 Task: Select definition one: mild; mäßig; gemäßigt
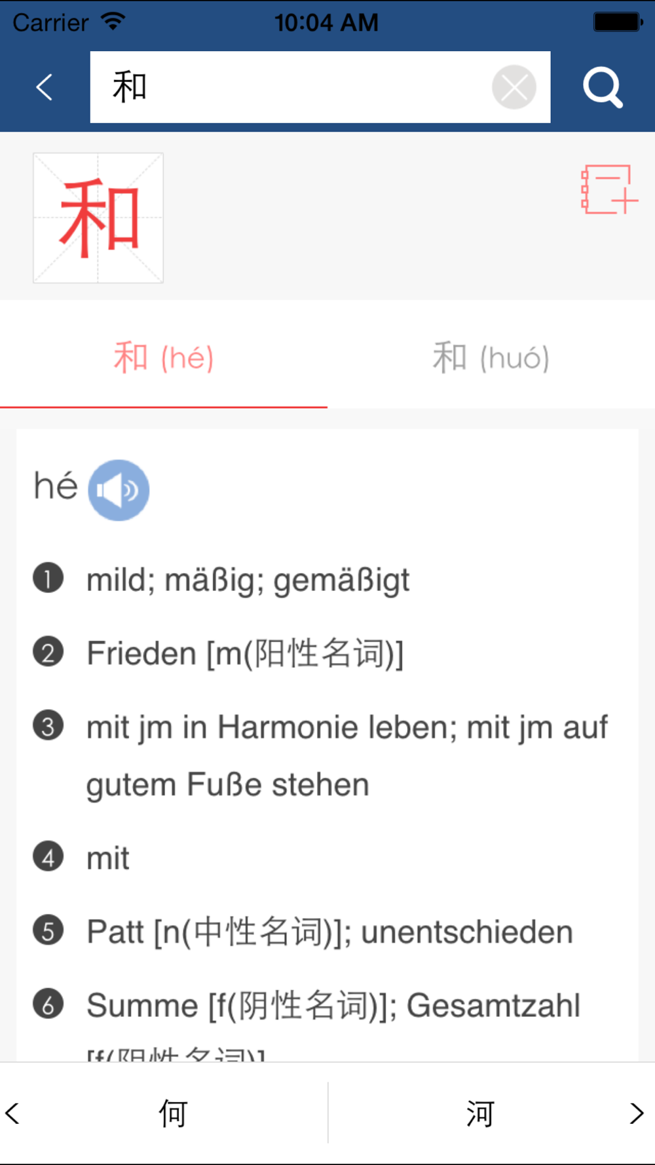pyautogui.click(x=248, y=580)
